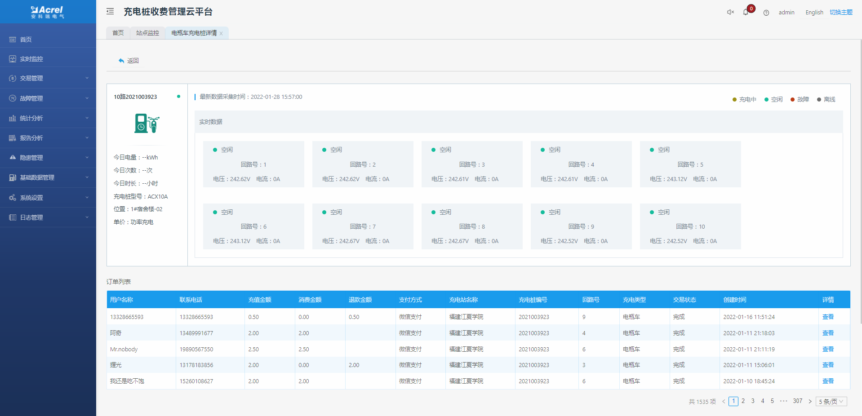Open the notification bell
The width and height of the screenshot is (862, 416).
tap(746, 12)
